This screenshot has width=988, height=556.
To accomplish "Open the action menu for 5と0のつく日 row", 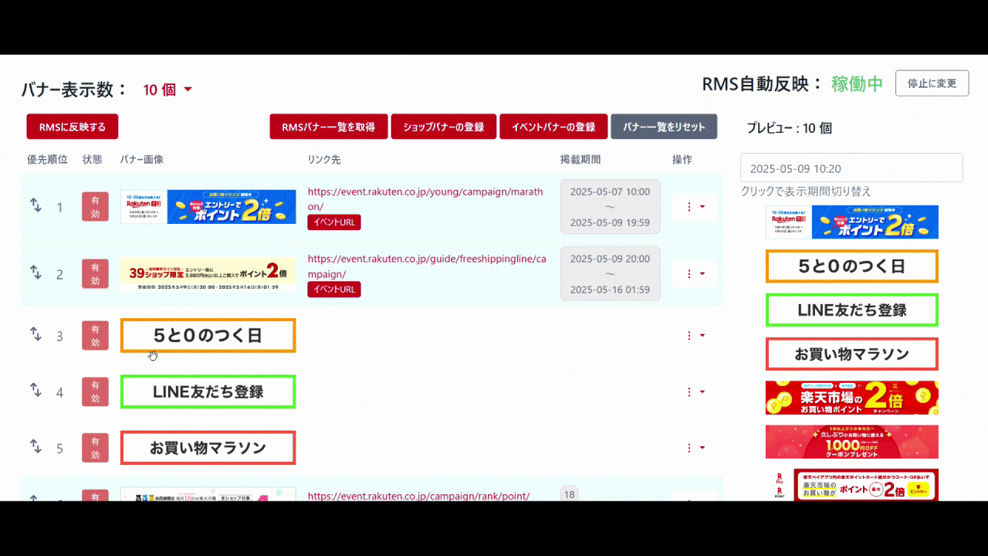I will 695,336.
